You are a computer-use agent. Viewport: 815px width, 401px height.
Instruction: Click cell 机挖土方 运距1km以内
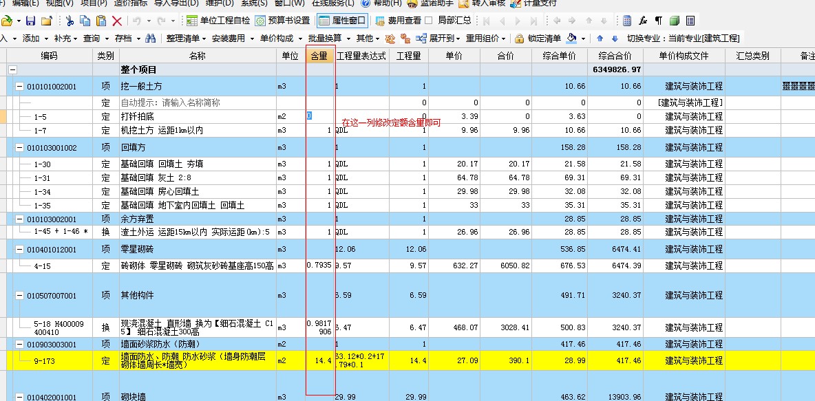click(198, 131)
